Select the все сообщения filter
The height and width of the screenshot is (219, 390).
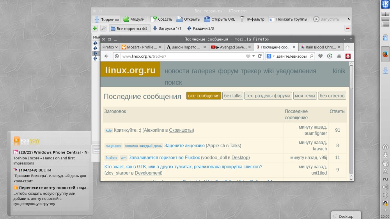(x=204, y=96)
